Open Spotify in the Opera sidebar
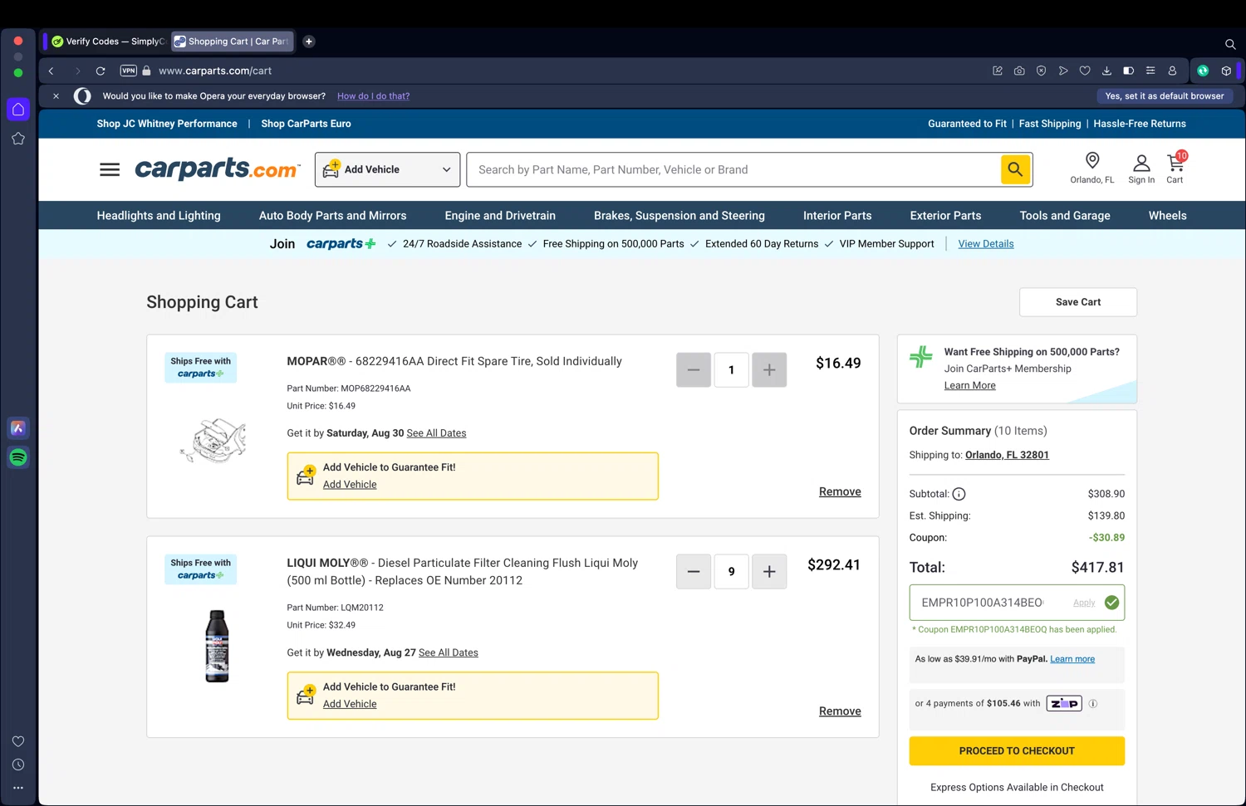 (x=18, y=457)
